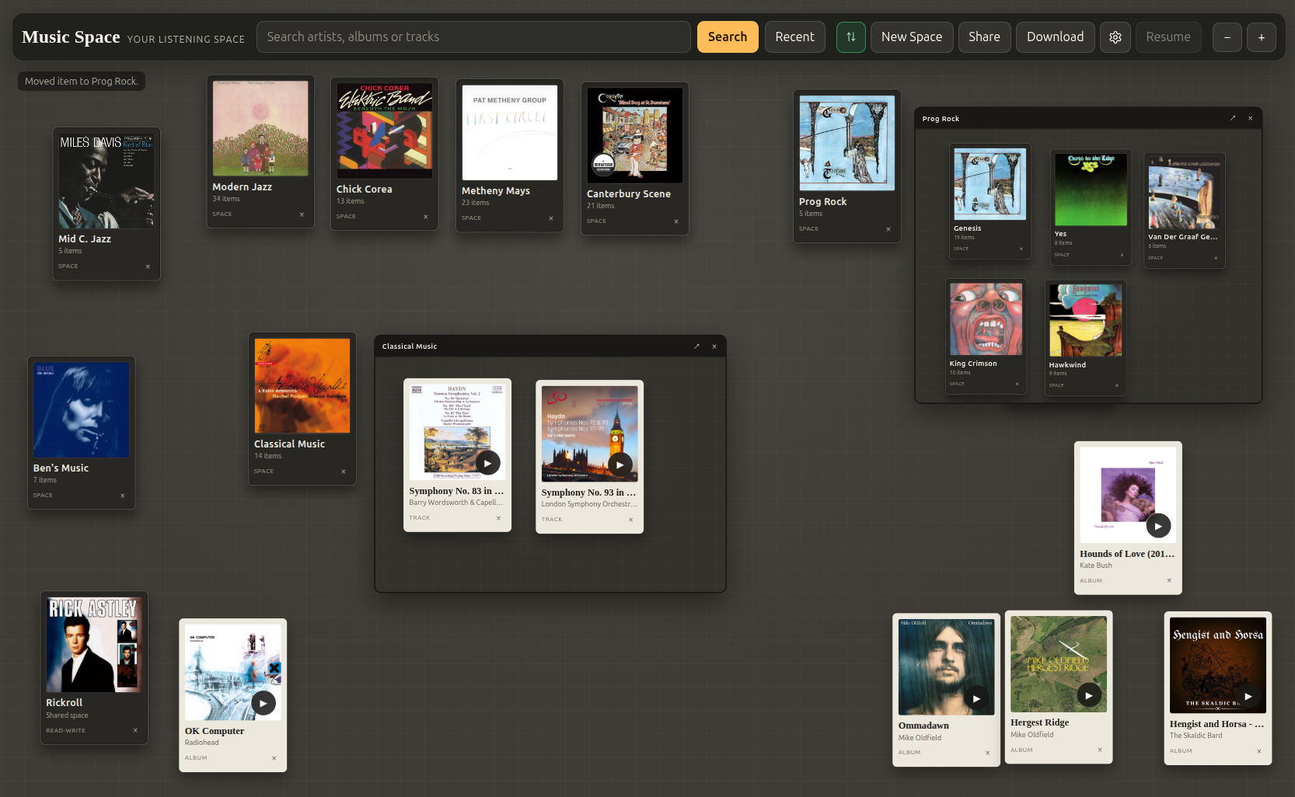Create a New Space
This screenshot has height=797, width=1295.
click(x=912, y=37)
